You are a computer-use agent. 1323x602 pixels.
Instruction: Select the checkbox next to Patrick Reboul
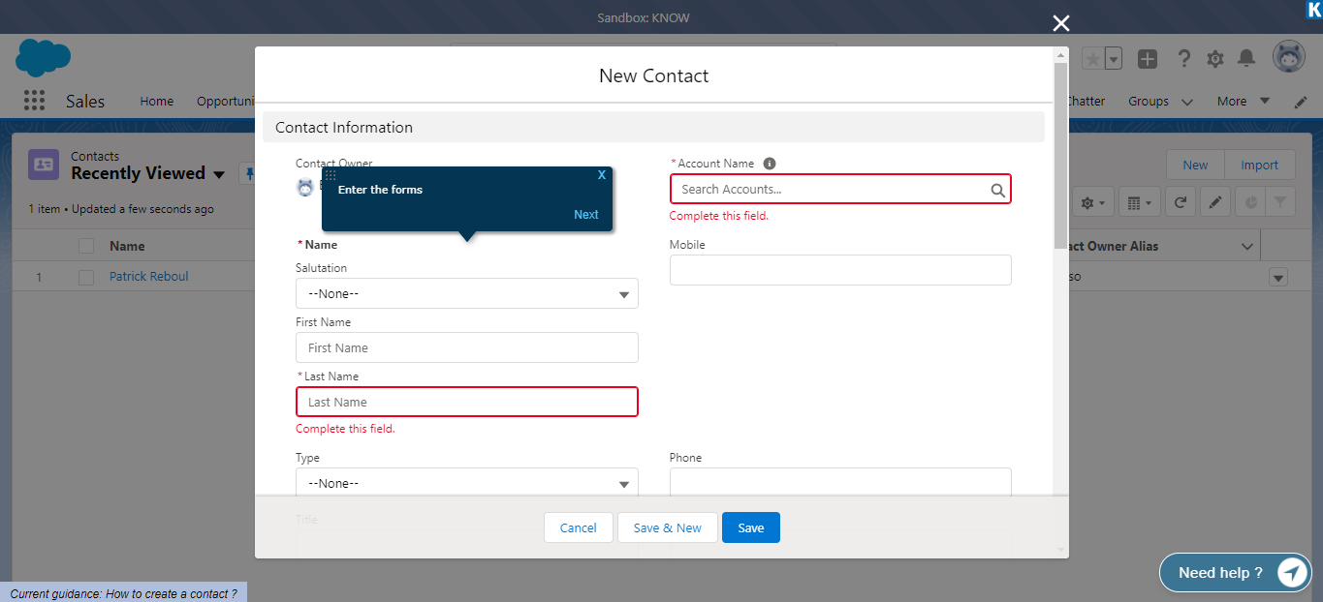(x=84, y=276)
